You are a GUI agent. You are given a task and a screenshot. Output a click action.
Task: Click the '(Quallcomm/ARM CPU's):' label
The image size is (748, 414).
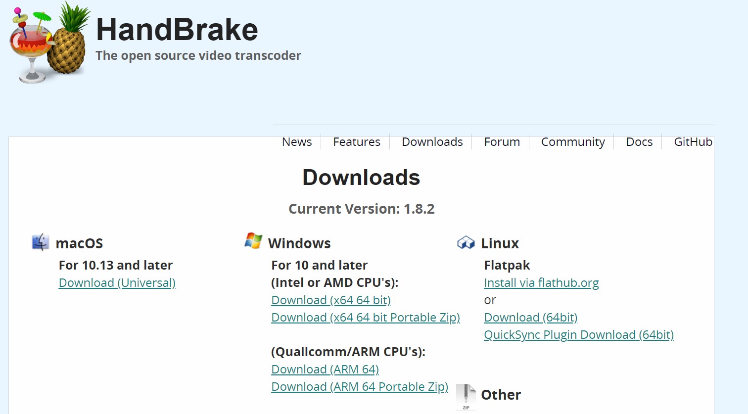[348, 352]
